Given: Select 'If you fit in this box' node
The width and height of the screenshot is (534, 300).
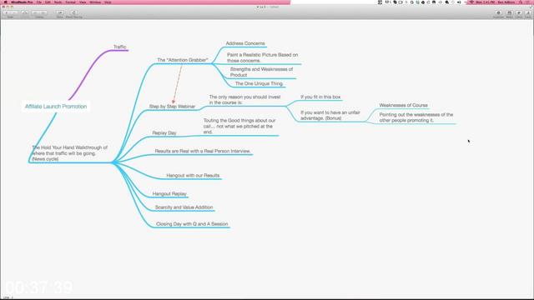Looking at the screenshot, I should [320, 97].
